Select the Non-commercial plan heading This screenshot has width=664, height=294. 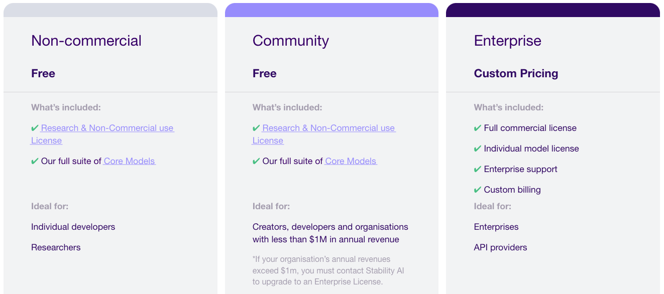pyautogui.click(x=86, y=41)
